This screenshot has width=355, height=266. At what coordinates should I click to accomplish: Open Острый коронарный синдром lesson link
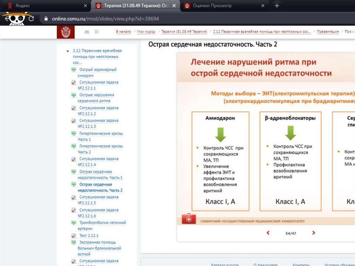97,72
